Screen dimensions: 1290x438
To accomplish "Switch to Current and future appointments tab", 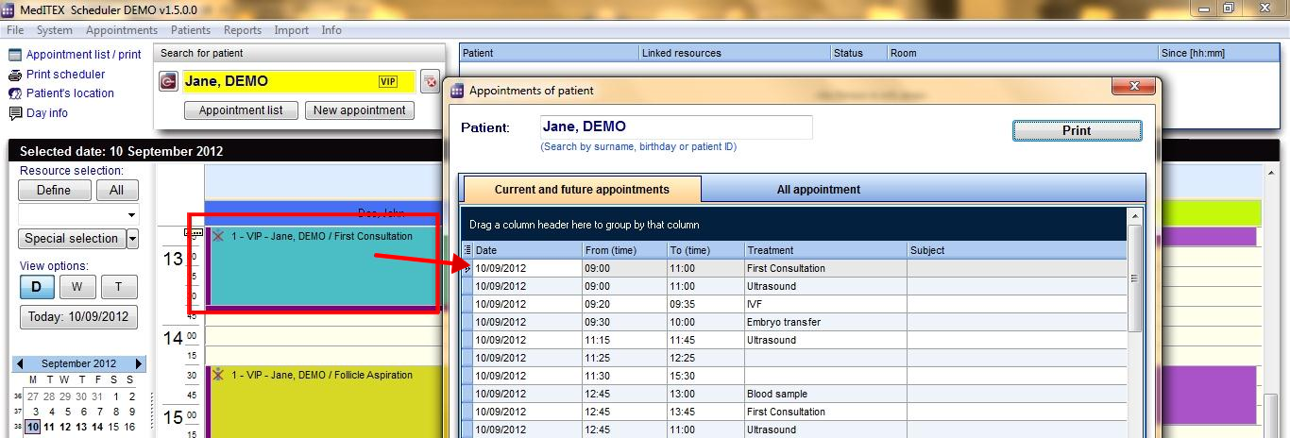I will (x=582, y=190).
